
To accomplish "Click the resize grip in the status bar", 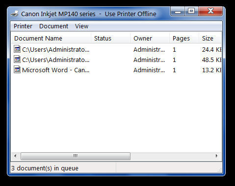I will [x=219, y=170].
